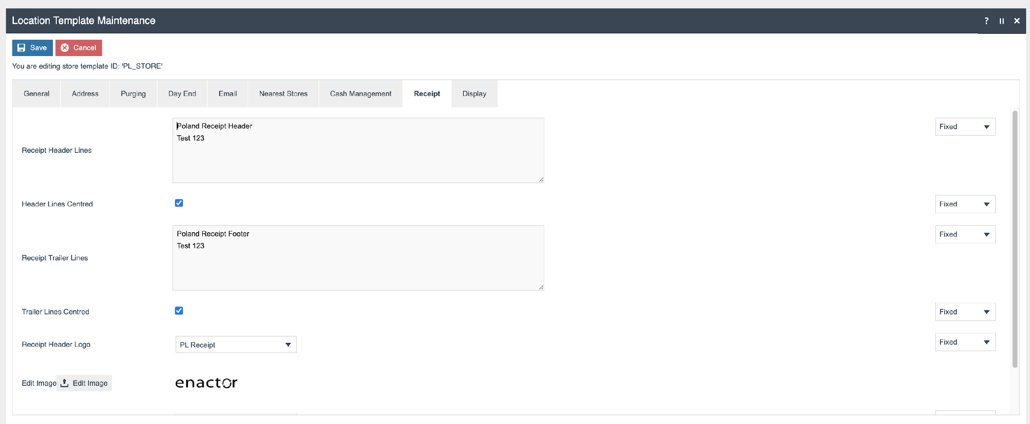The height and width of the screenshot is (424, 1030).
Task: Click inside the Receipt Trailer Lines text area
Action: tap(358, 263)
